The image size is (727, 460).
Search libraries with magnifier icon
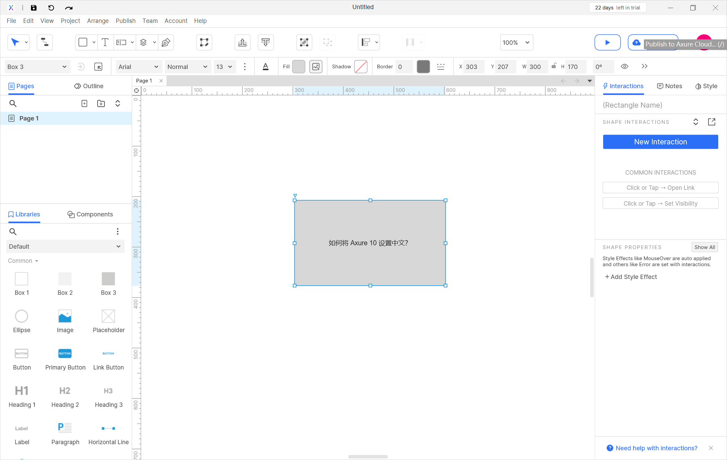(13, 232)
